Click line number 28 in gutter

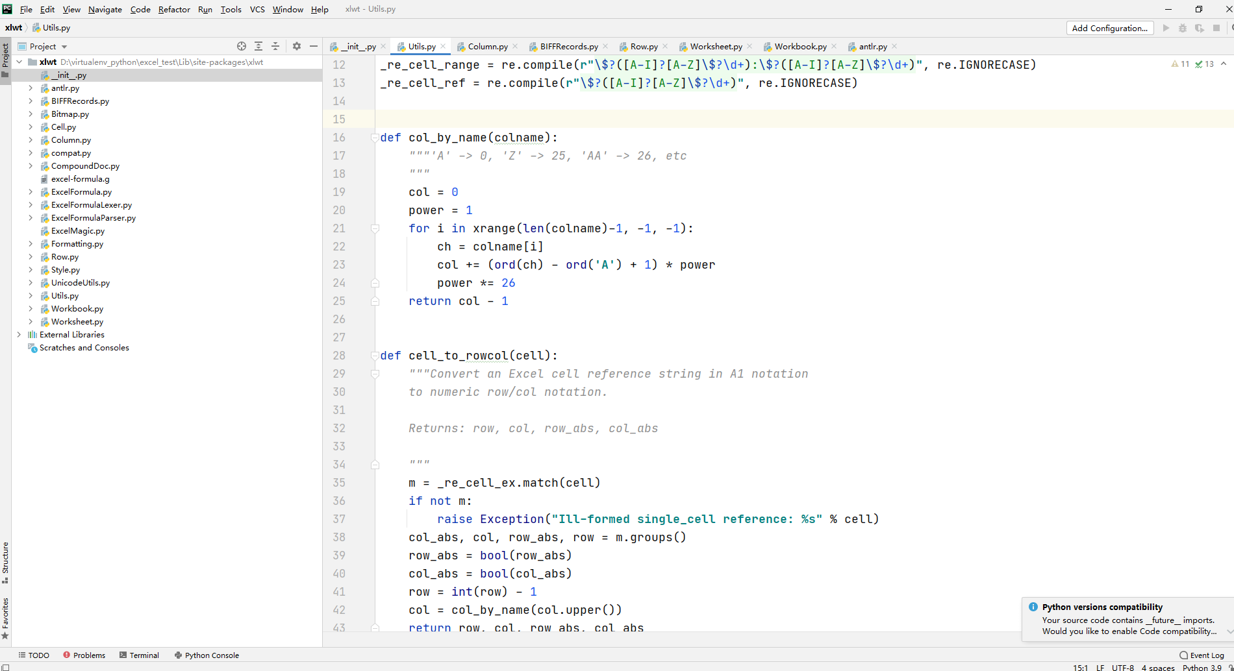(339, 356)
